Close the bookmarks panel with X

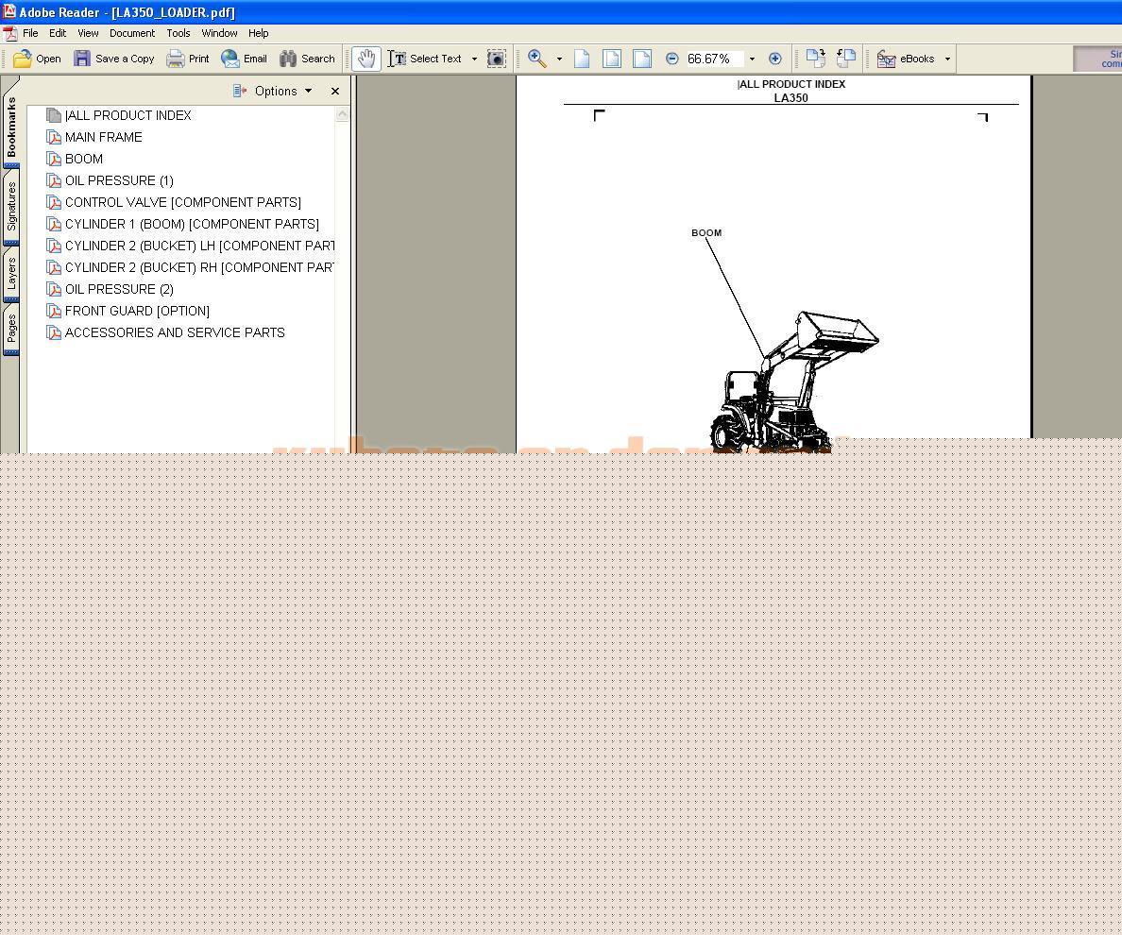point(335,91)
